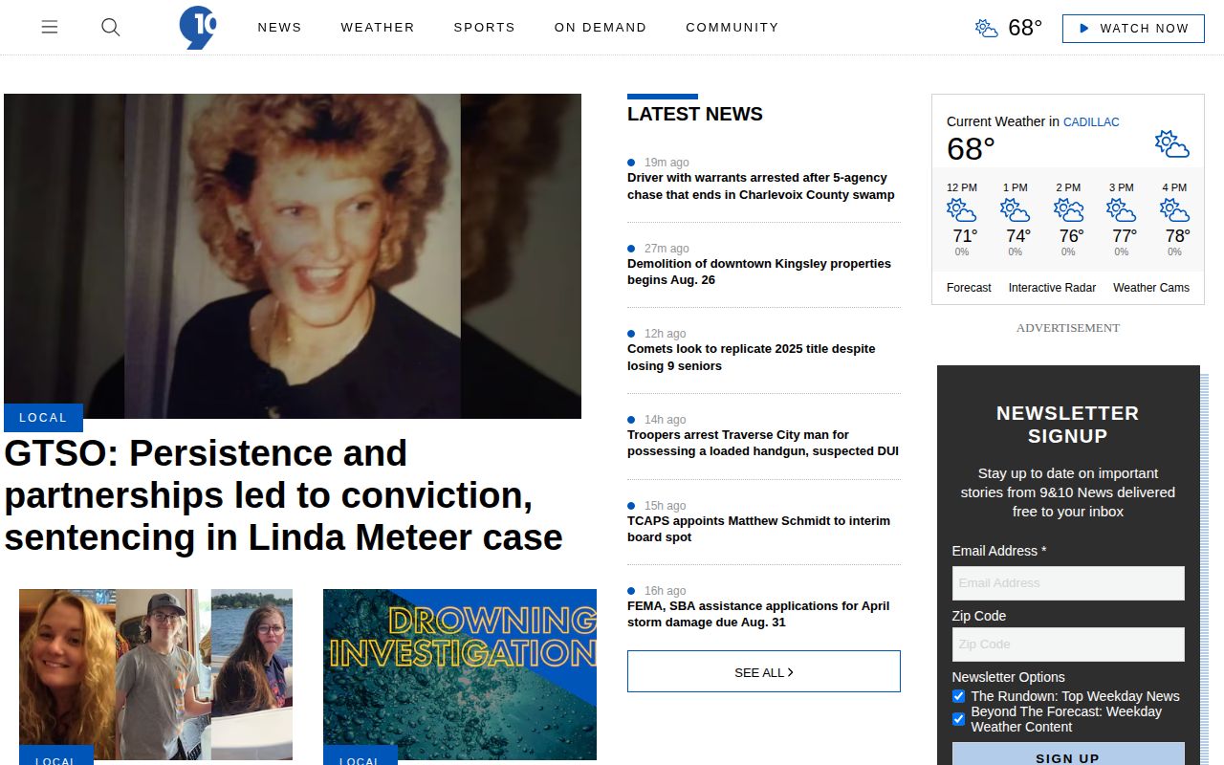Screen dimensions: 1224x765
Task: Read the Charlevoix County swamp chase story
Action: (x=761, y=186)
